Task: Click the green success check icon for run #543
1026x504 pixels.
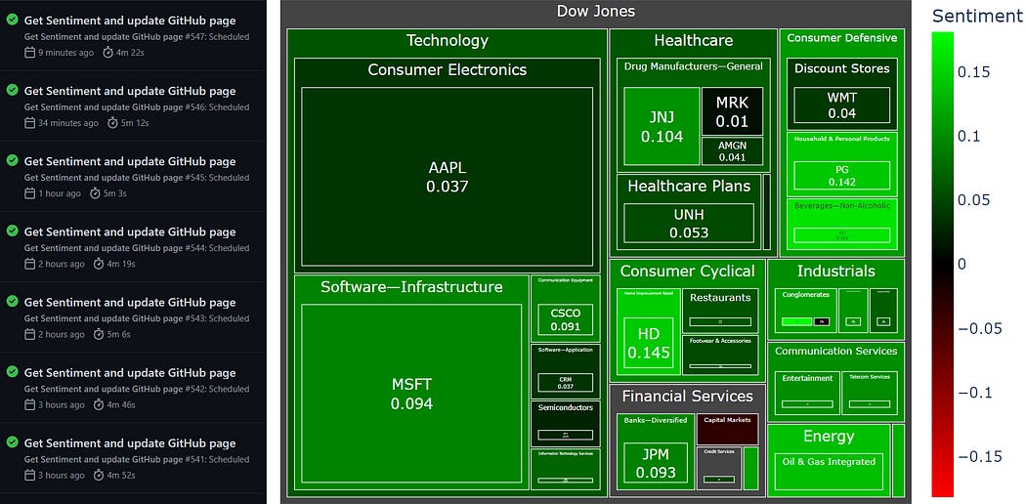Action: point(12,302)
